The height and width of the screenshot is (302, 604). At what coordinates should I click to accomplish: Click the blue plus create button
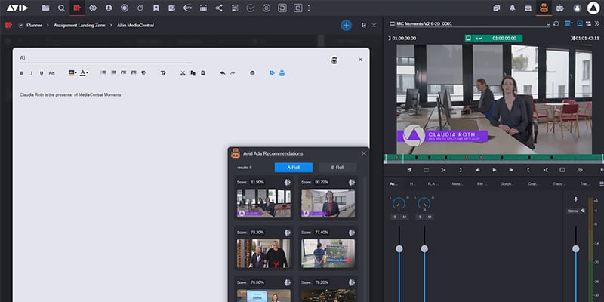pyautogui.click(x=346, y=26)
